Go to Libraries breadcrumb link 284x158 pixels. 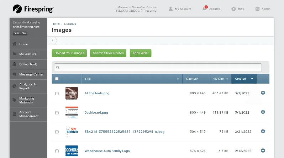tap(70, 24)
